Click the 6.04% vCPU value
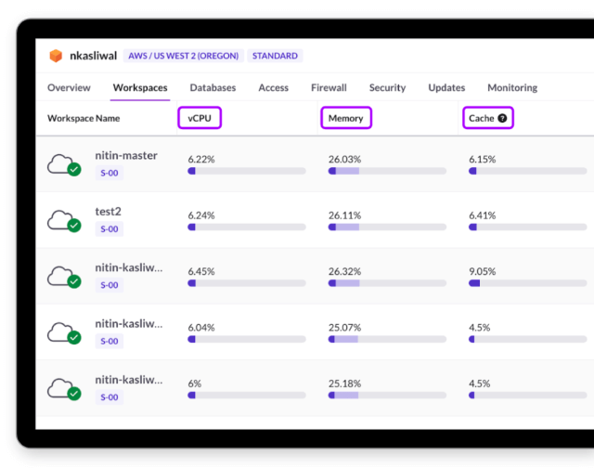The width and height of the screenshot is (594, 468). click(201, 328)
